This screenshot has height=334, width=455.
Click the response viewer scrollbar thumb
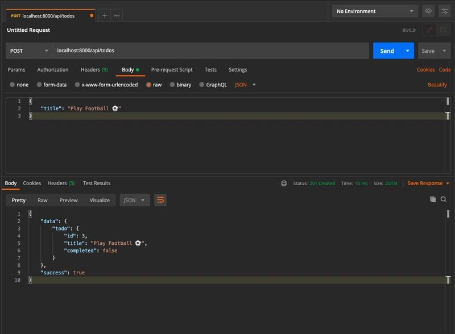pos(448,214)
